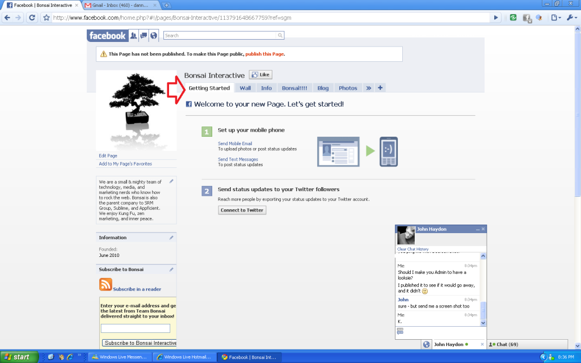Open the messages icon in Facebook header

[x=144, y=35]
